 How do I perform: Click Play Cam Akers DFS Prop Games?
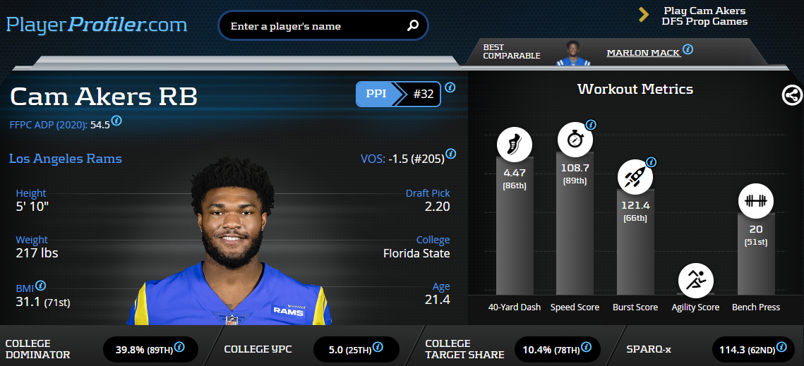[x=704, y=16]
